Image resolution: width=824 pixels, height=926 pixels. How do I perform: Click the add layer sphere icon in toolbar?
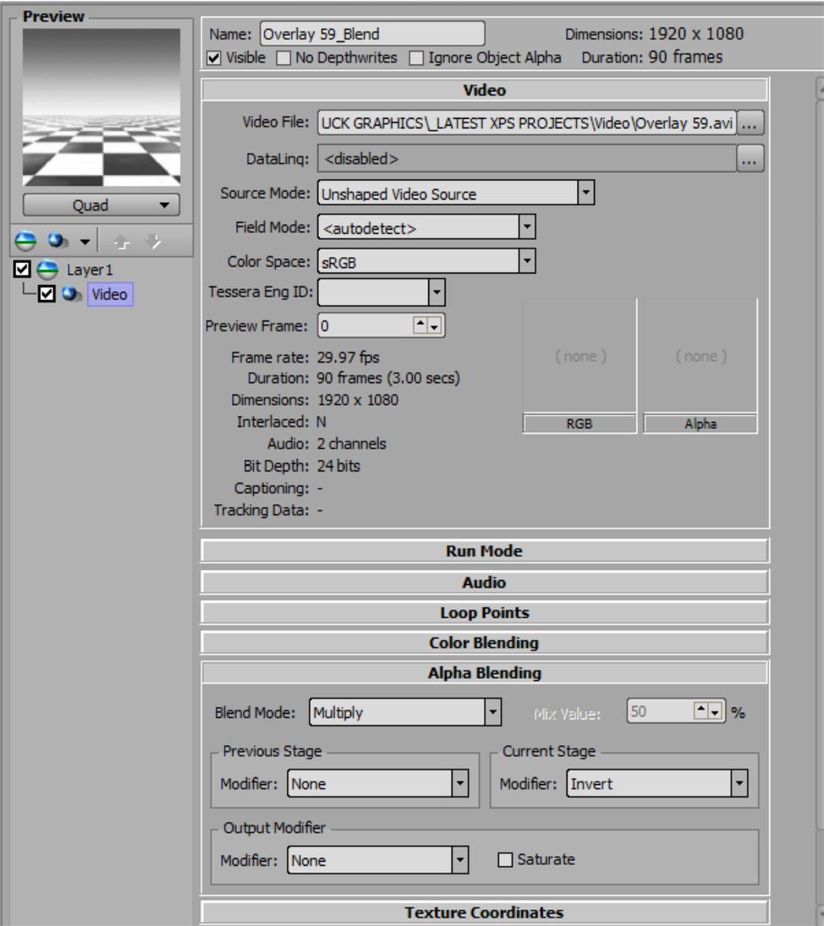[x=25, y=242]
